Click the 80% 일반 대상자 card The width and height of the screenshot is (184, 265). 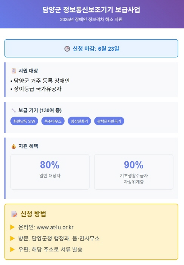click(50, 172)
